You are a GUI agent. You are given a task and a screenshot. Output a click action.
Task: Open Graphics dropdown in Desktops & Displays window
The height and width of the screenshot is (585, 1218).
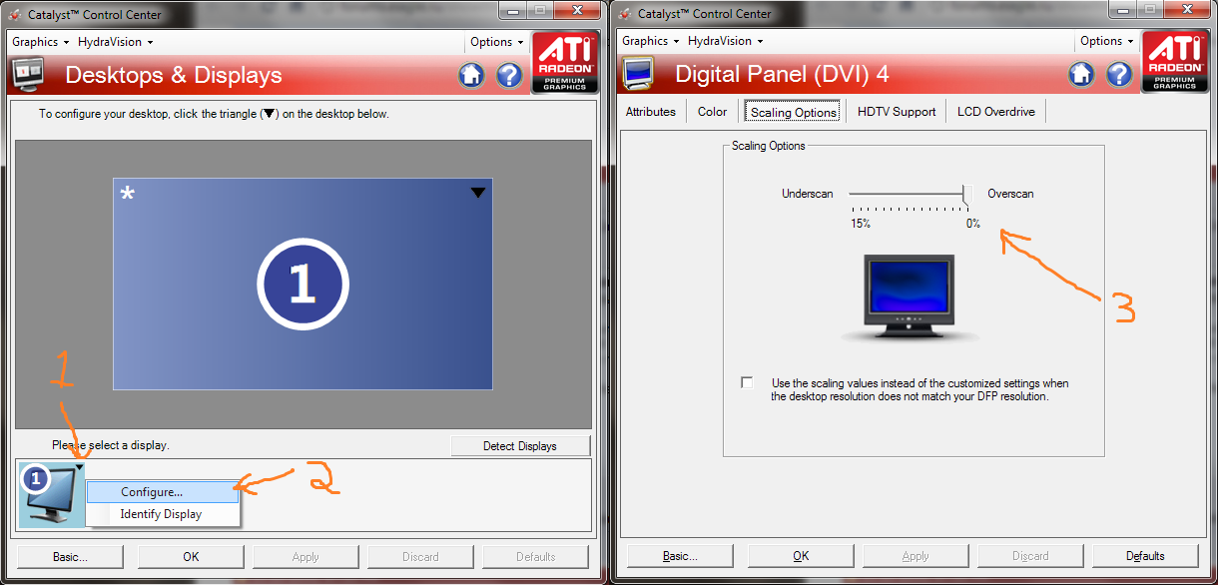coord(40,42)
